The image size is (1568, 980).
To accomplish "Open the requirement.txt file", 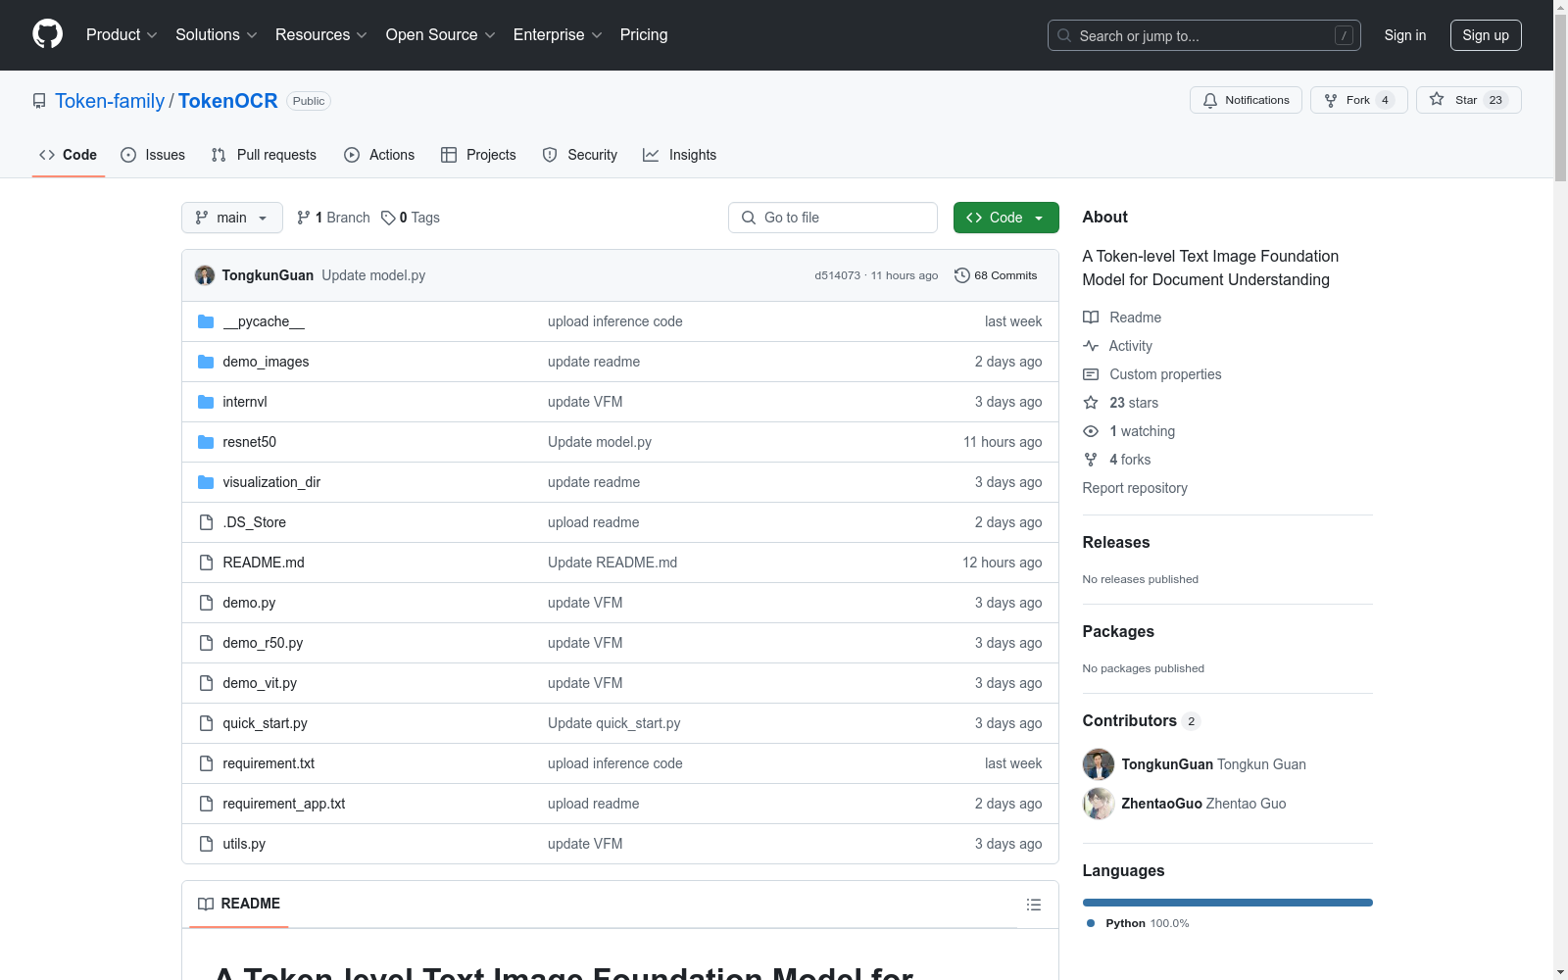I will pyautogui.click(x=269, y=763).
